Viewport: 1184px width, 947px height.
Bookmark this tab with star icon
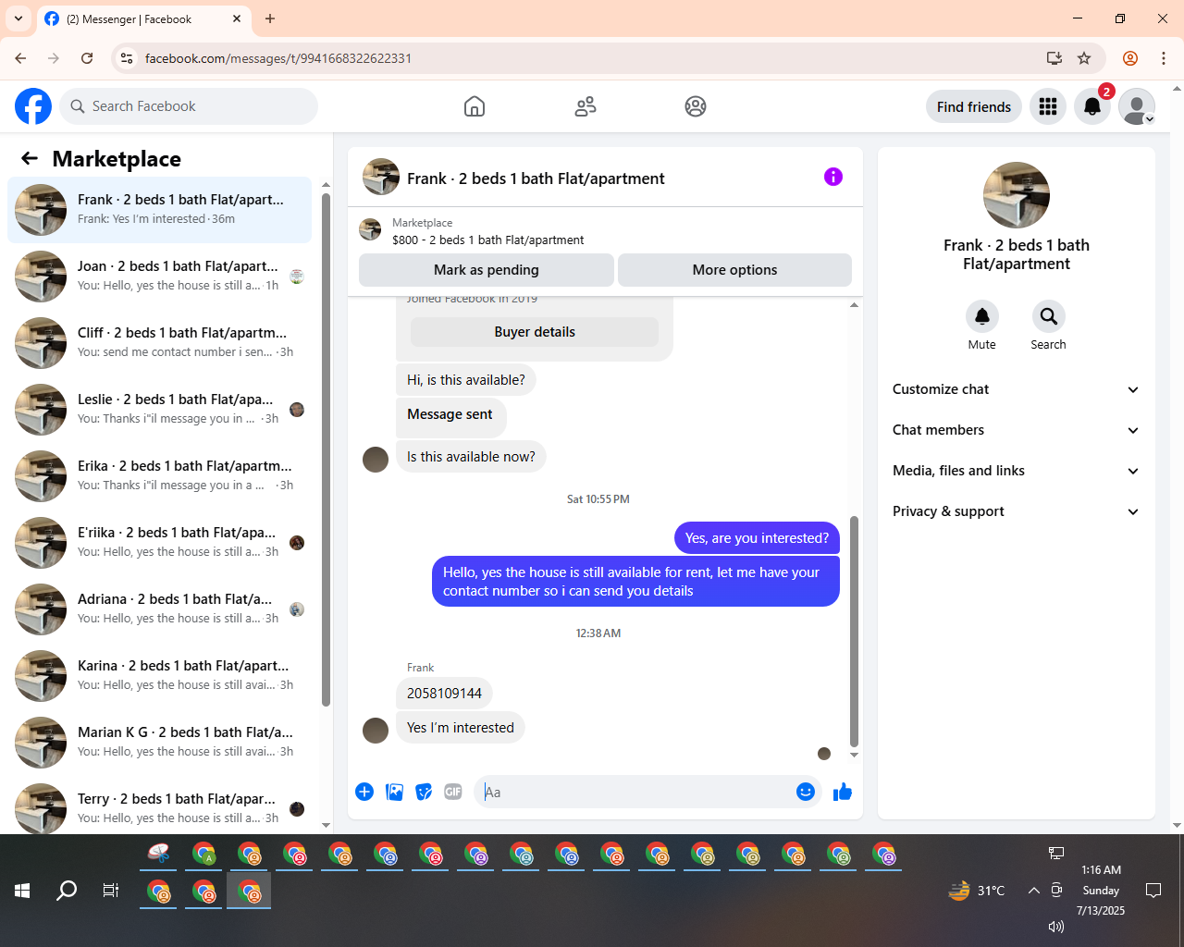[1084, 58]
